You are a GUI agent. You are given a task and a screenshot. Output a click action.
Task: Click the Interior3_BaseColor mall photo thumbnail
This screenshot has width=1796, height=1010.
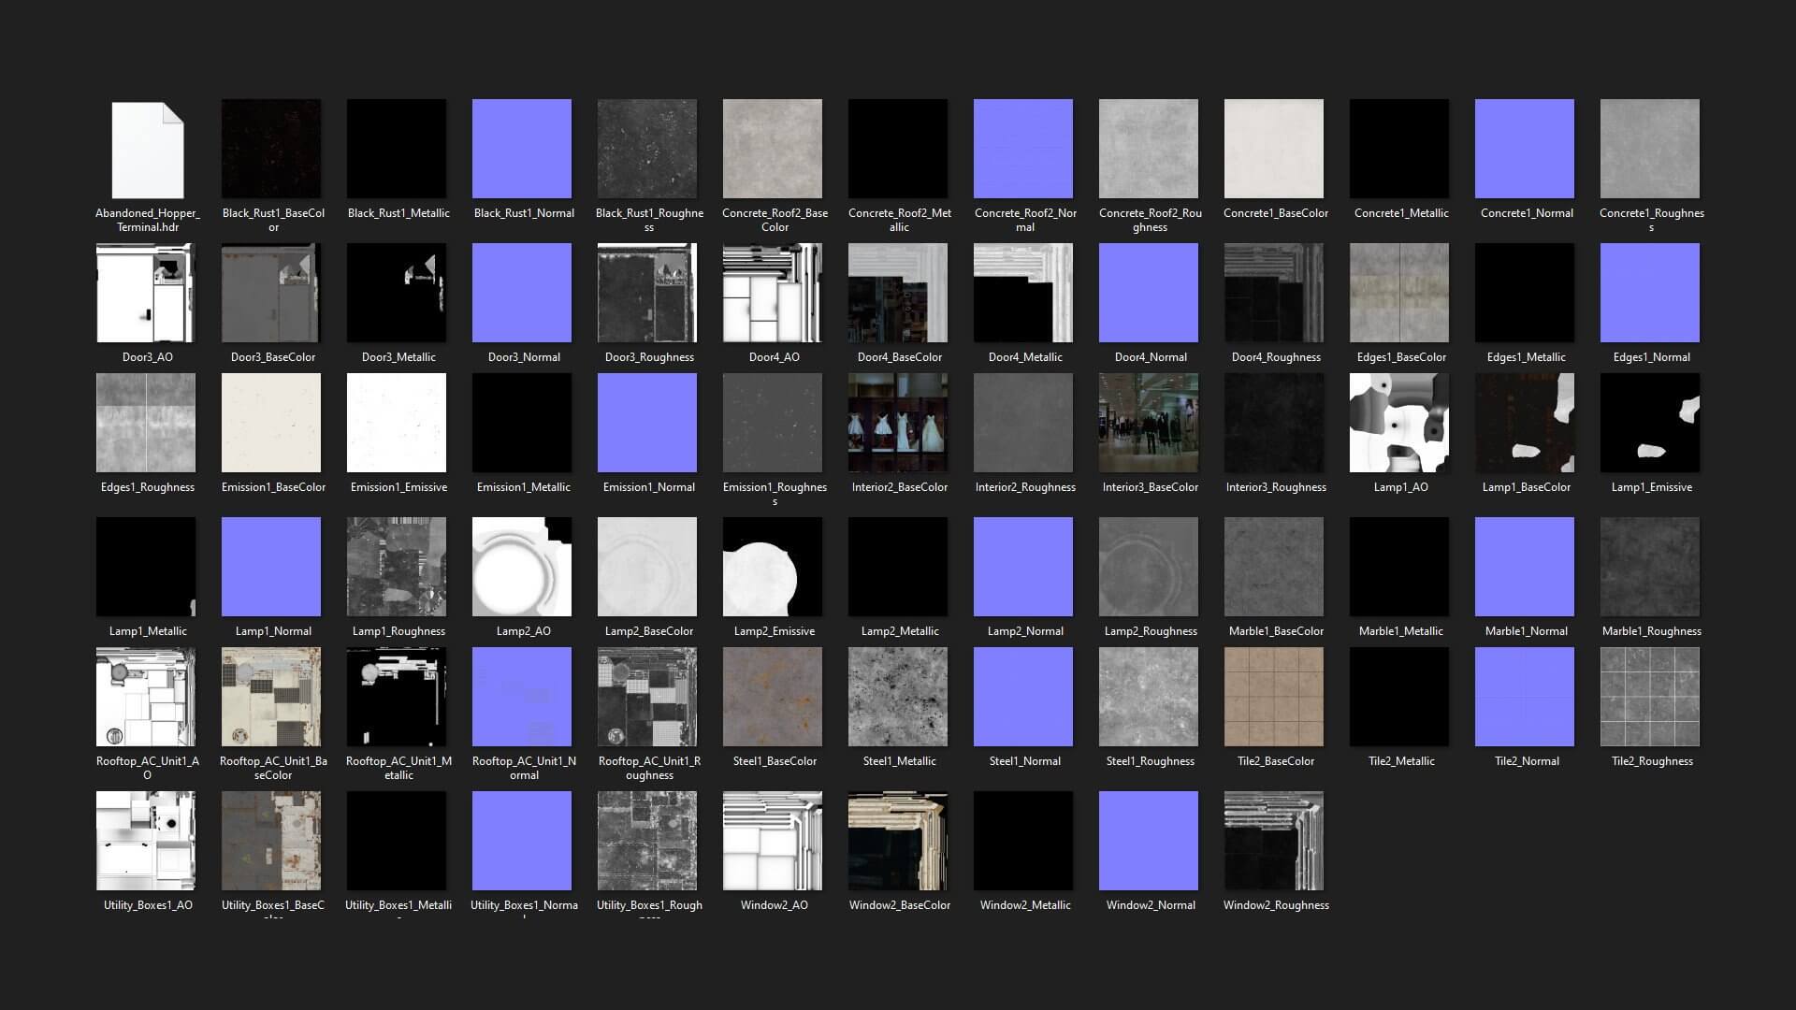coord(1149,423)
